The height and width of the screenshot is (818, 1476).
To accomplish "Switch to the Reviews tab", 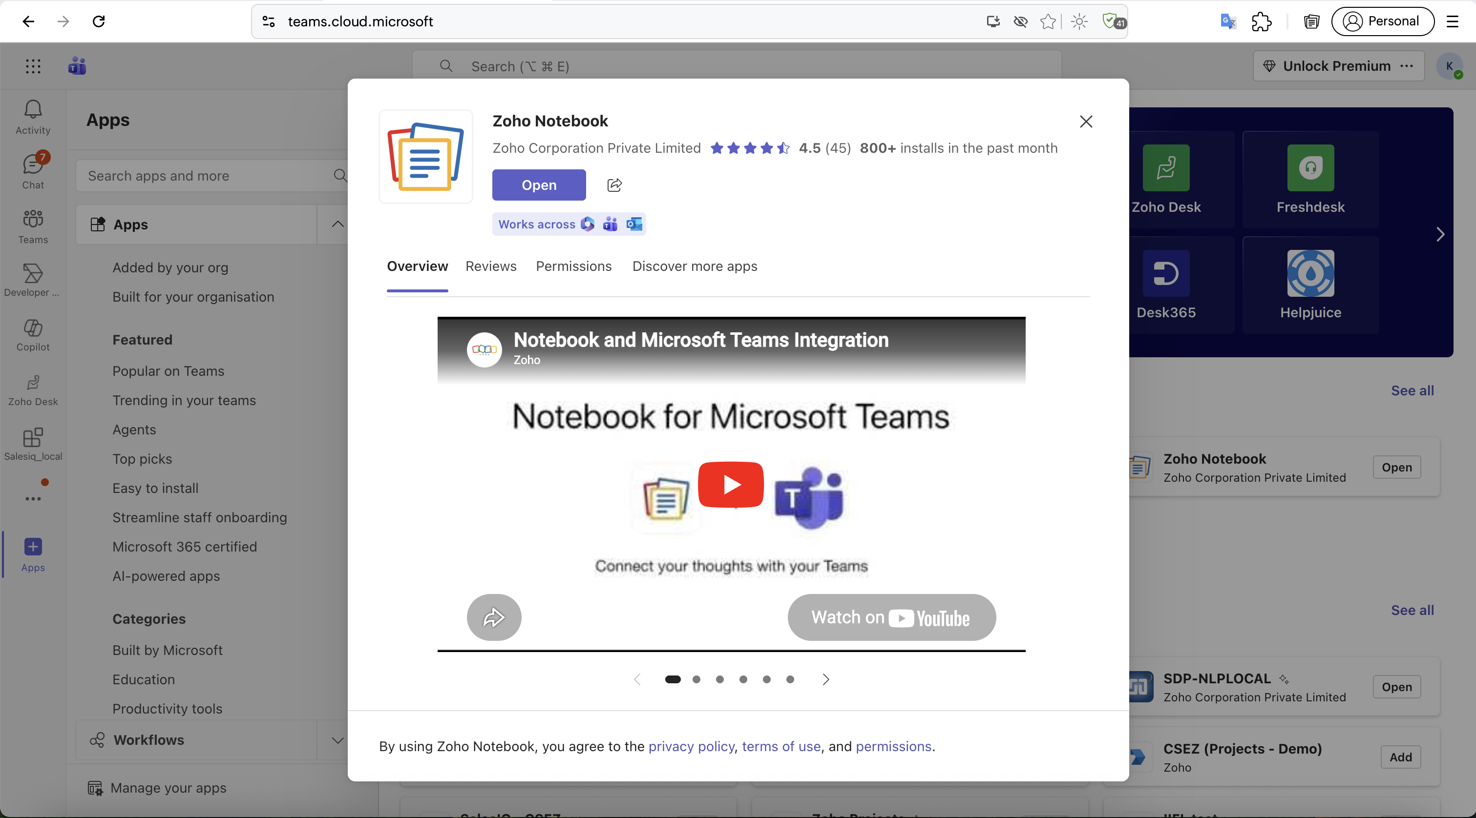I will pos(491,266).
